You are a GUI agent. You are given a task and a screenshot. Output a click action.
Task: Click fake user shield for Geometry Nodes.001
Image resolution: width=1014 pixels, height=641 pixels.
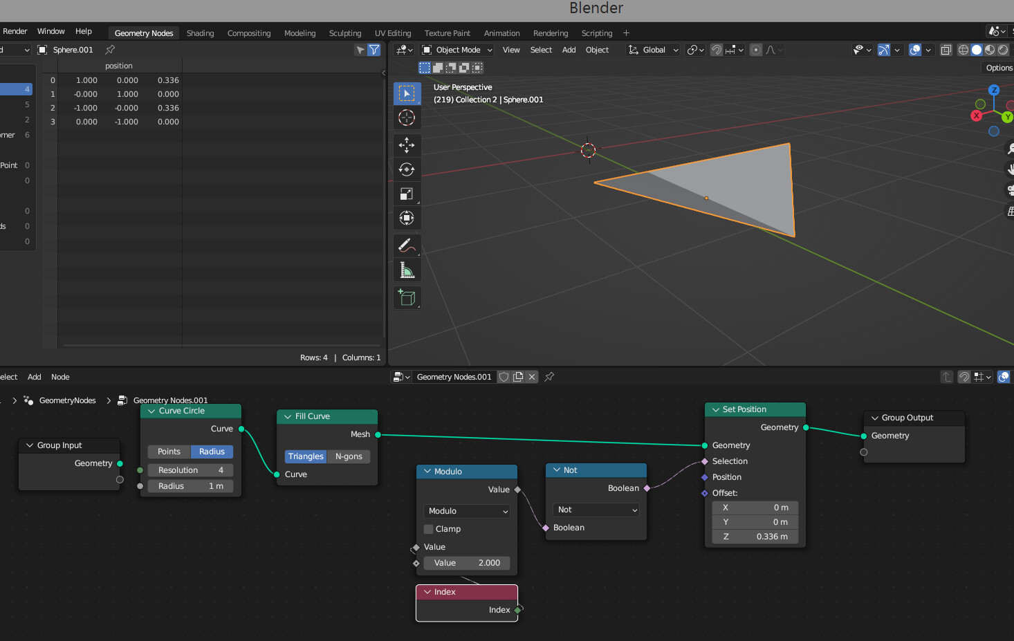pos(504,377)
